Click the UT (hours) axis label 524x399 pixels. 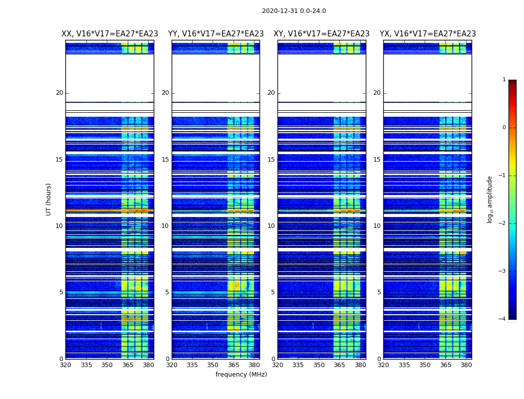[x=48, y=199]
